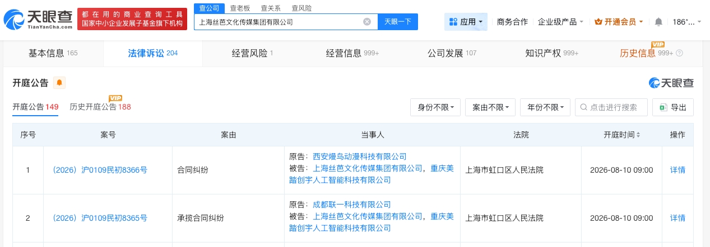Screen dimensions: 710x247
Task: Click the notification bell in the top bar
Action: [x=658, y=22]
